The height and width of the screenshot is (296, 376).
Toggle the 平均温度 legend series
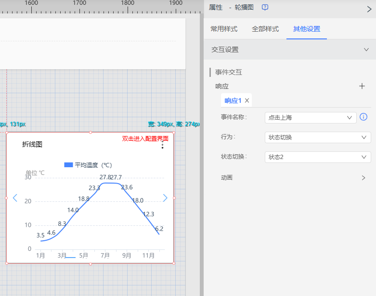[x=88, y=165]
